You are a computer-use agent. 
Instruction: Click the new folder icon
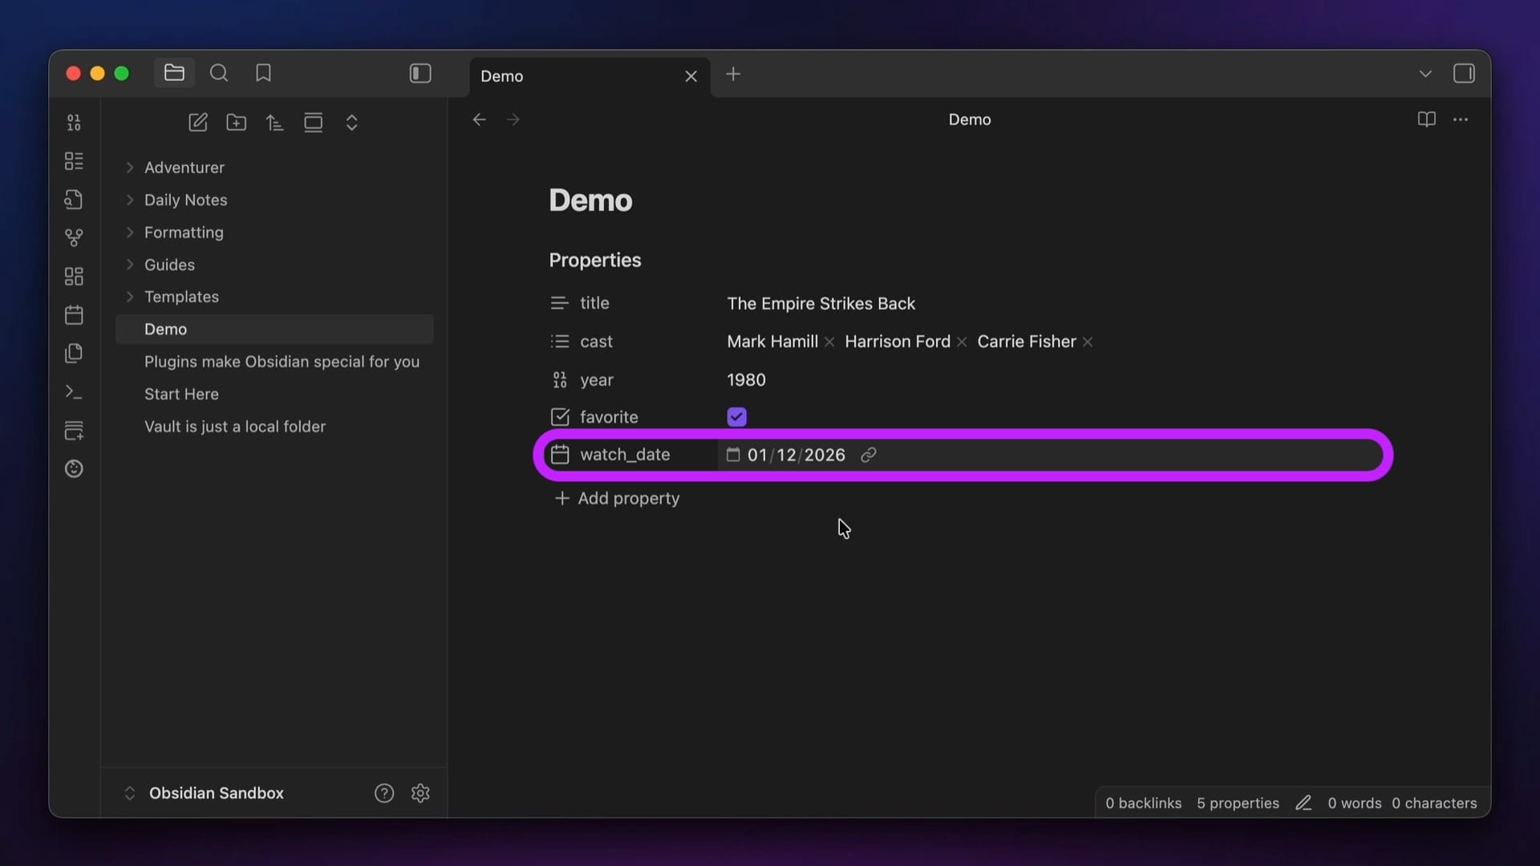(236, 122)
